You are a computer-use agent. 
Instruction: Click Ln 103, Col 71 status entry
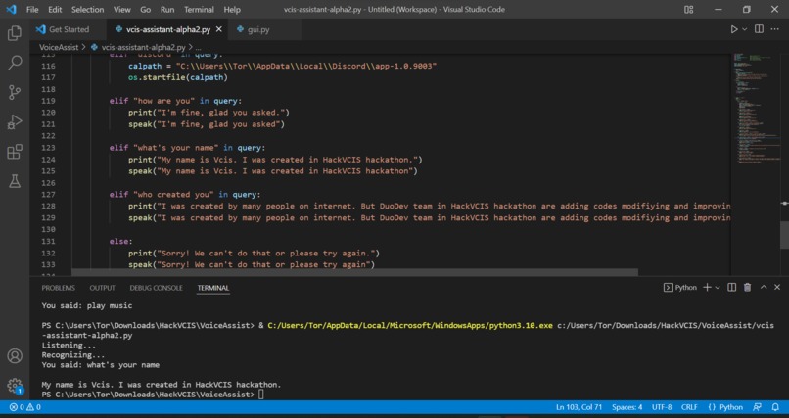(580, 407)
